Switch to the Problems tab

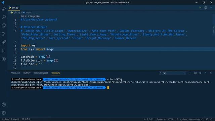pos(15,73)
